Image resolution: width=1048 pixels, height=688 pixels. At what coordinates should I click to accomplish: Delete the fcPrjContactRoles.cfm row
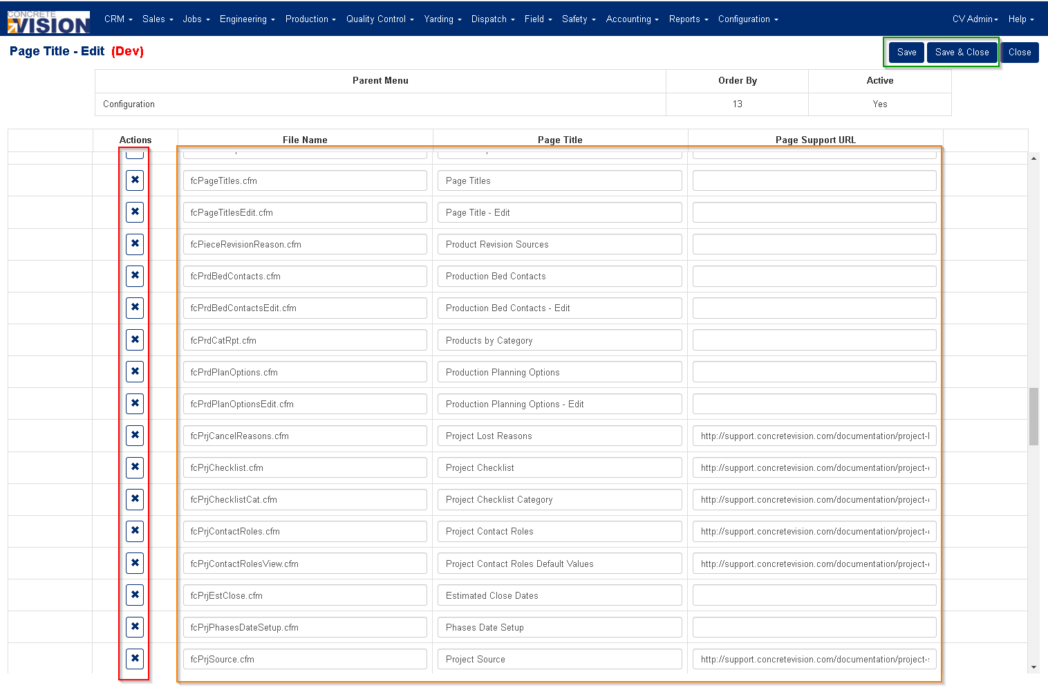point(135,531)
